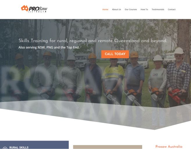
Task: Click the orange Australia-shaped emblem in the logo
Action: click(25, 8)
